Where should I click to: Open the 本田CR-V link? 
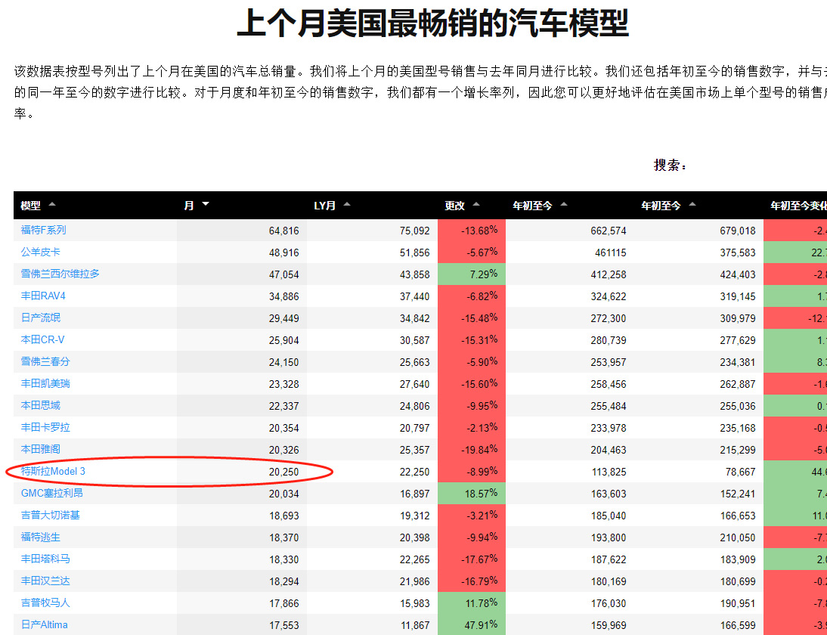(x=43, y=339)
